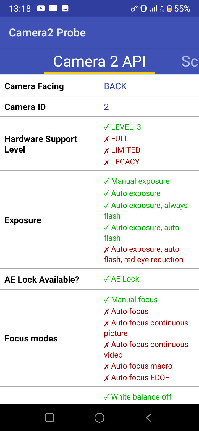Tap the Hardware Support Level row label
Screen dimensions: 199x431
click(x=41, y=144)
